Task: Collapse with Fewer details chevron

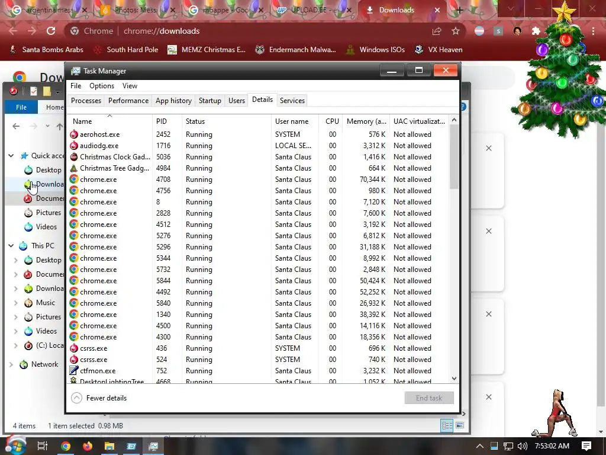Action: pos(76,398)
